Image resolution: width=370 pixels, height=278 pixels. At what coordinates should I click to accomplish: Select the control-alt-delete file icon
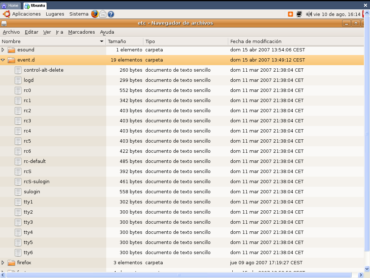point(18,70)
